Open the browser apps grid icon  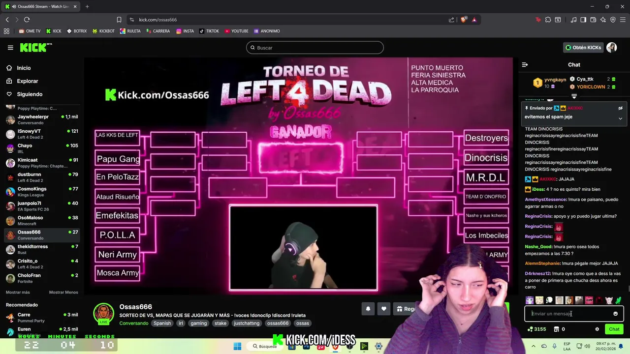[x=6, y=31]
